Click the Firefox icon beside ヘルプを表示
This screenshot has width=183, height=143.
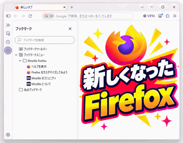point(29,67)
